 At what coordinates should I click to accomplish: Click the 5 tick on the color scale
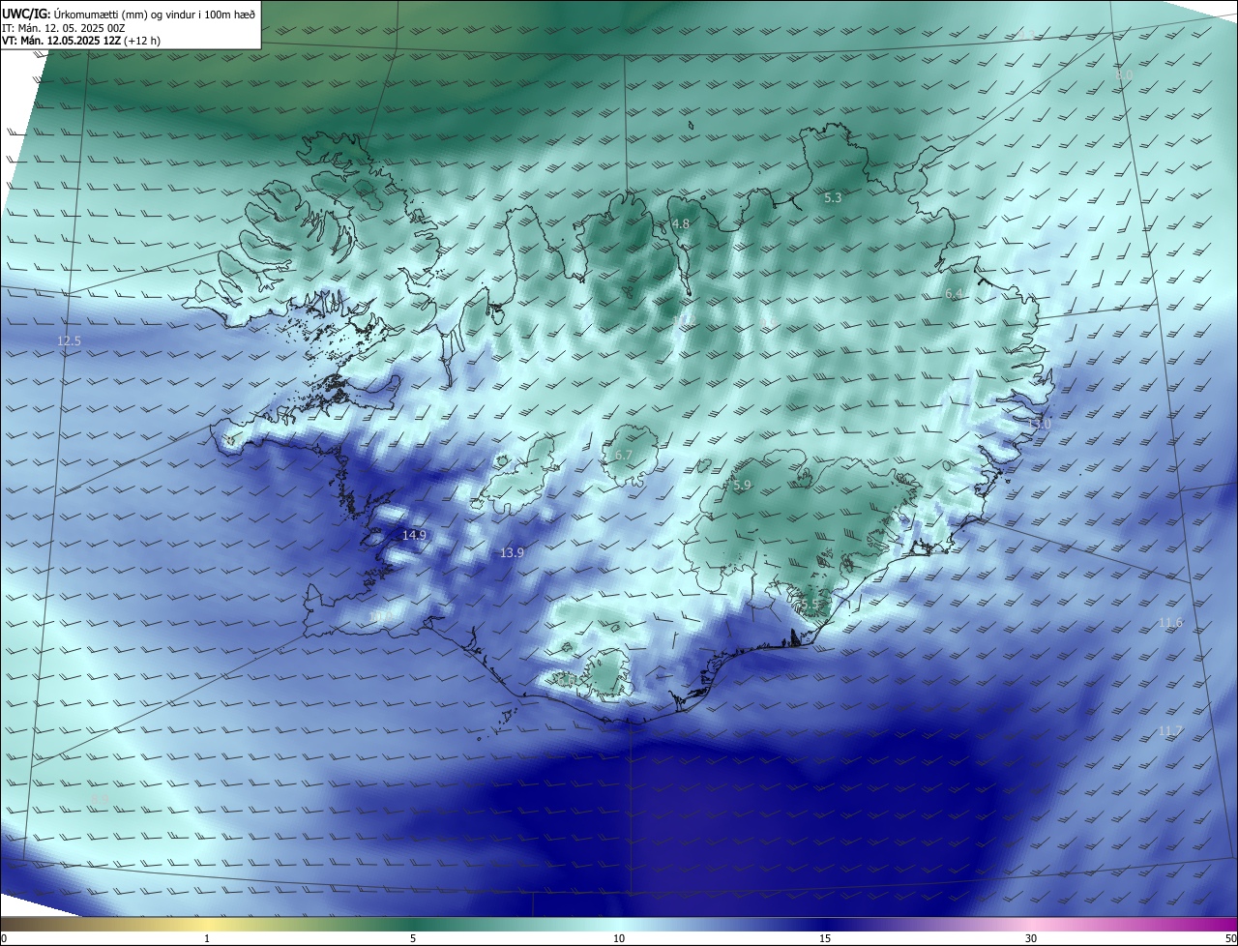413,938
